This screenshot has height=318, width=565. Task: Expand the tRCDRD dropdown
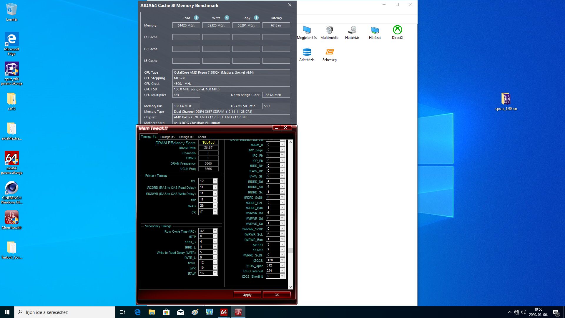[x=215, y=187]
